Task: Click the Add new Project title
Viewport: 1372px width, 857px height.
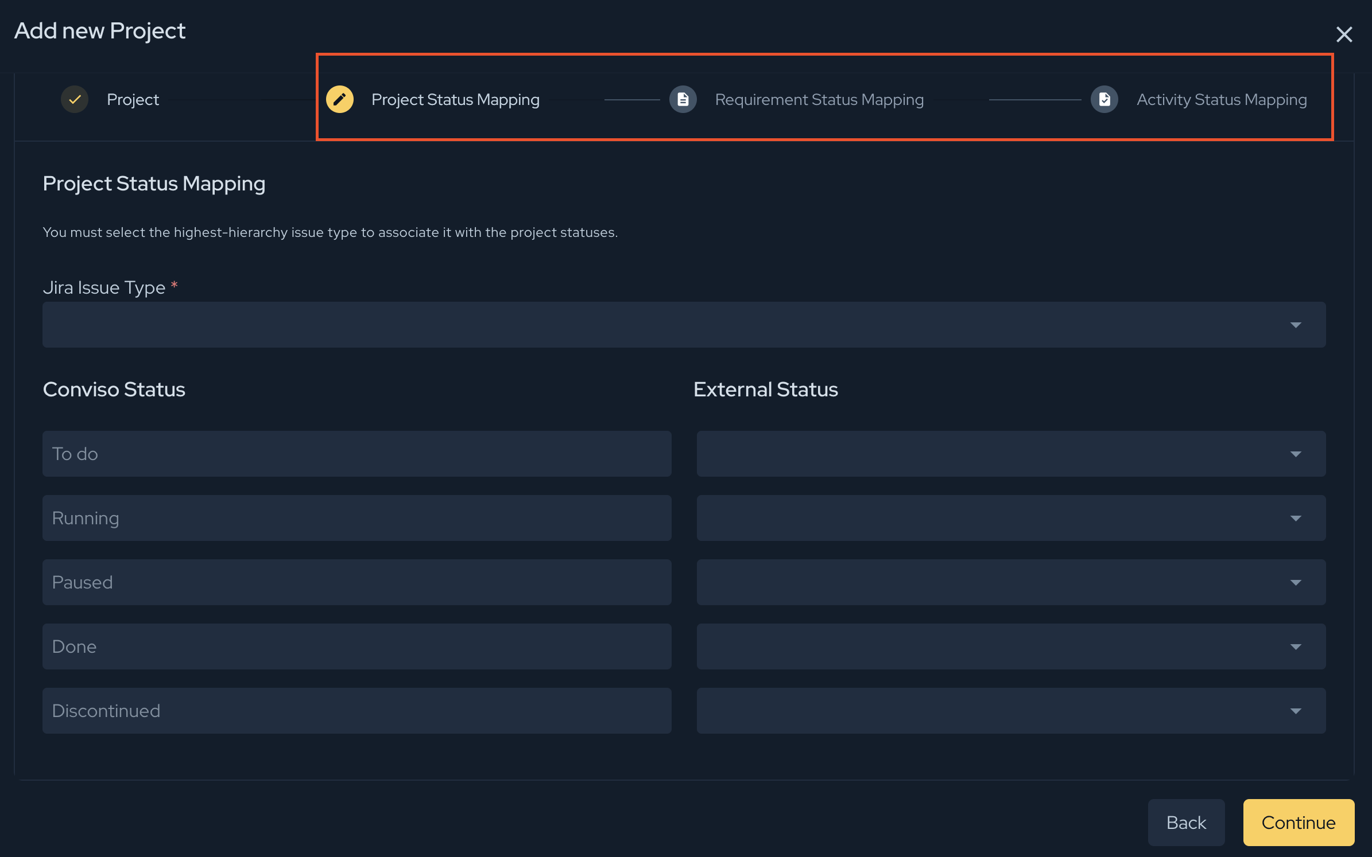Action: point(100,31)
